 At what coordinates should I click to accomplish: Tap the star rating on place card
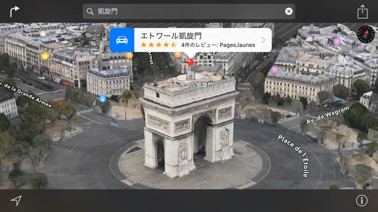(159, 45)
